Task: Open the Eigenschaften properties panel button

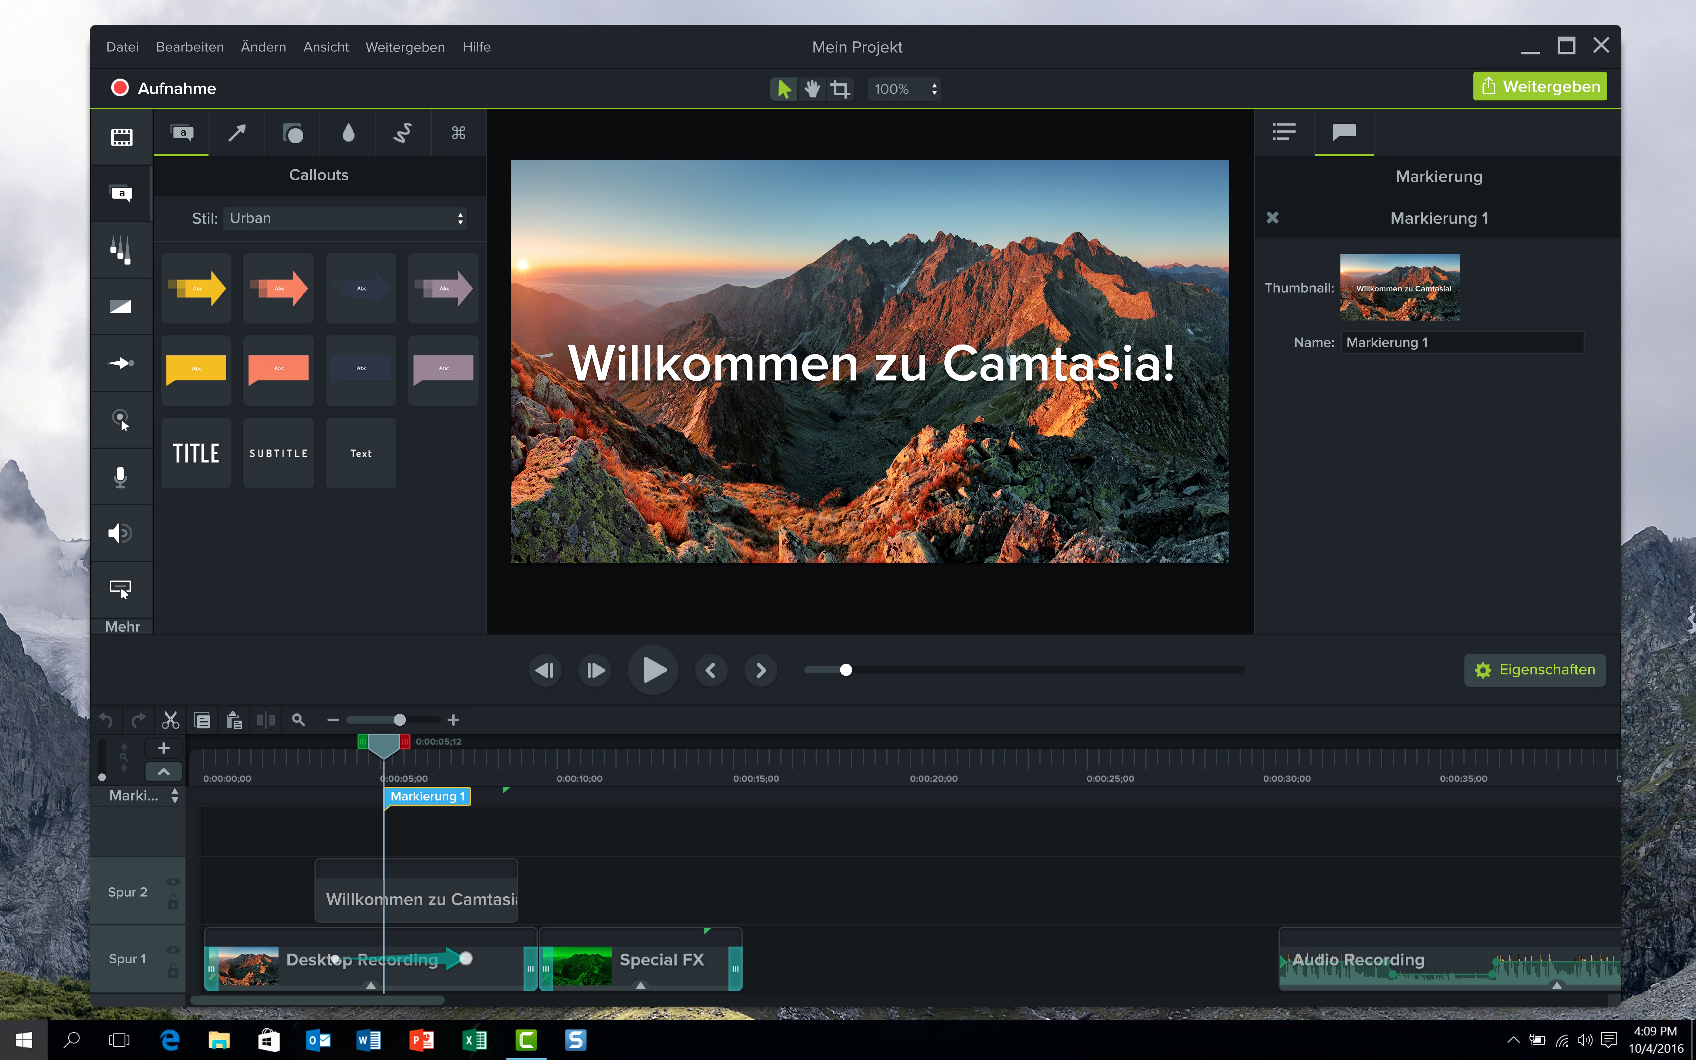Action: (x=1535, y=670)
